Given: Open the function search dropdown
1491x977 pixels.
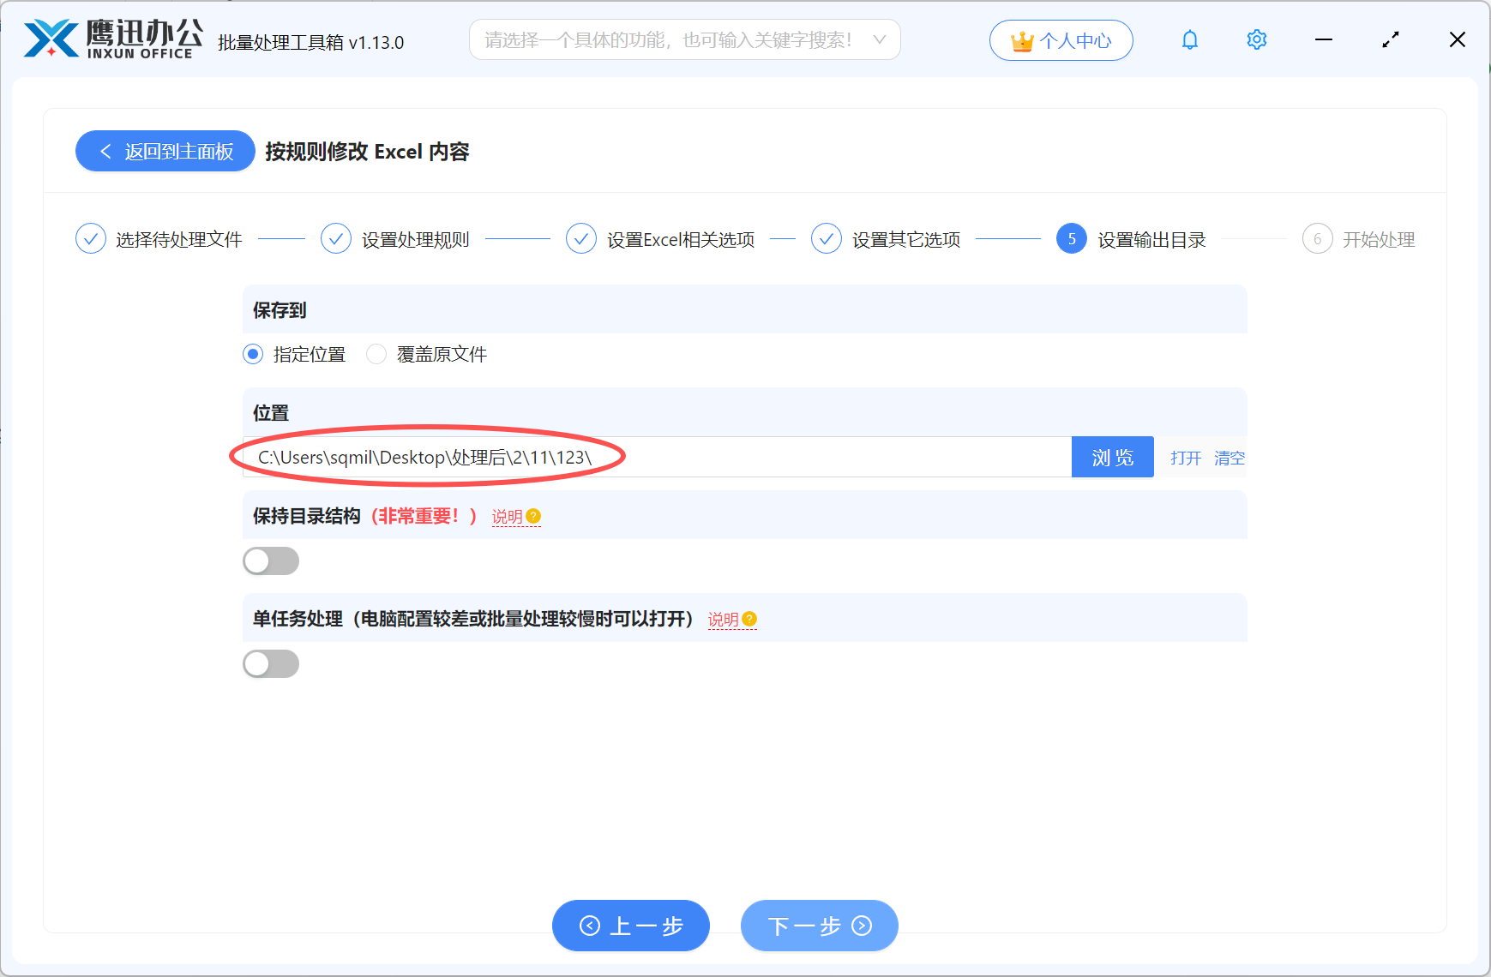Looking at the screenshot, I should click(880, 39).
